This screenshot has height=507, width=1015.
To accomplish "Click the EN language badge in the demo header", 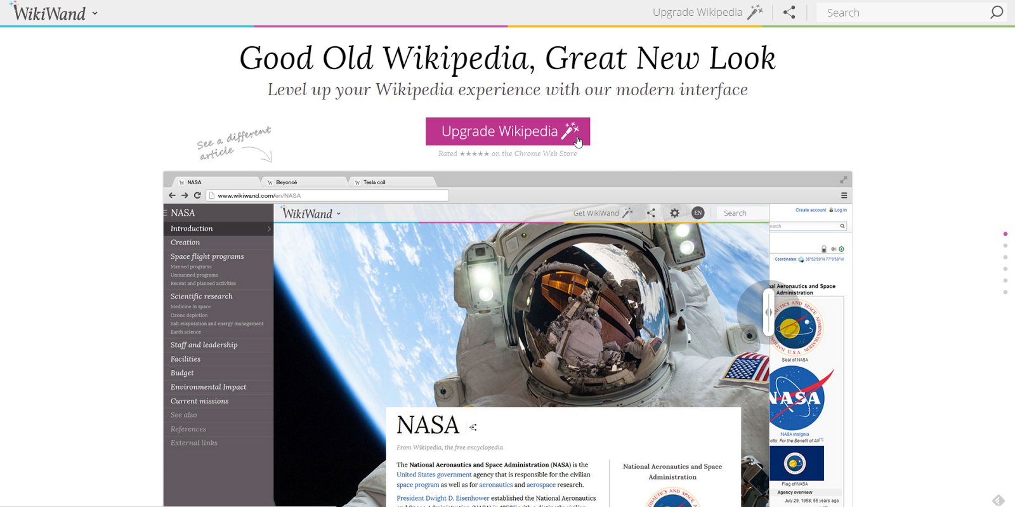I will coord(698,213).
